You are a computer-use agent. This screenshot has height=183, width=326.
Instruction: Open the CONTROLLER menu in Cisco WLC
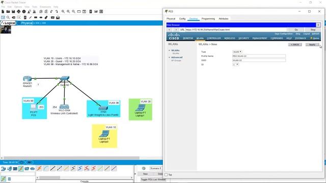click(214, 38)
